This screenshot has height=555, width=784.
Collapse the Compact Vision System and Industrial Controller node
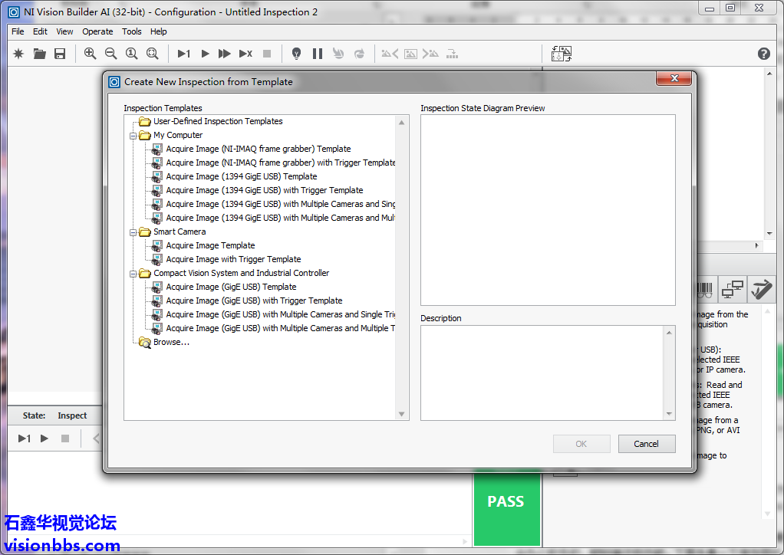pyautogui.click(x=133, y=274)
